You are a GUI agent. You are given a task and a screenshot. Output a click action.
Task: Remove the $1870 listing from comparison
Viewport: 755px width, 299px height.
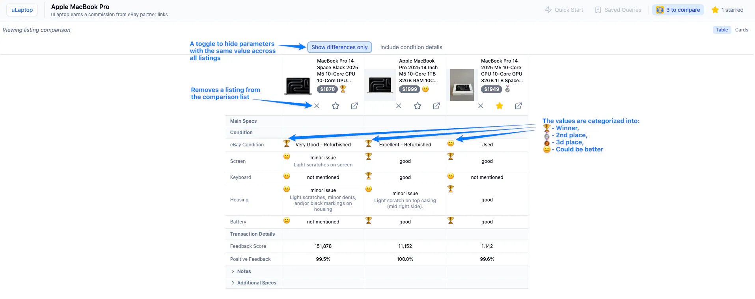tap(317, 106)
